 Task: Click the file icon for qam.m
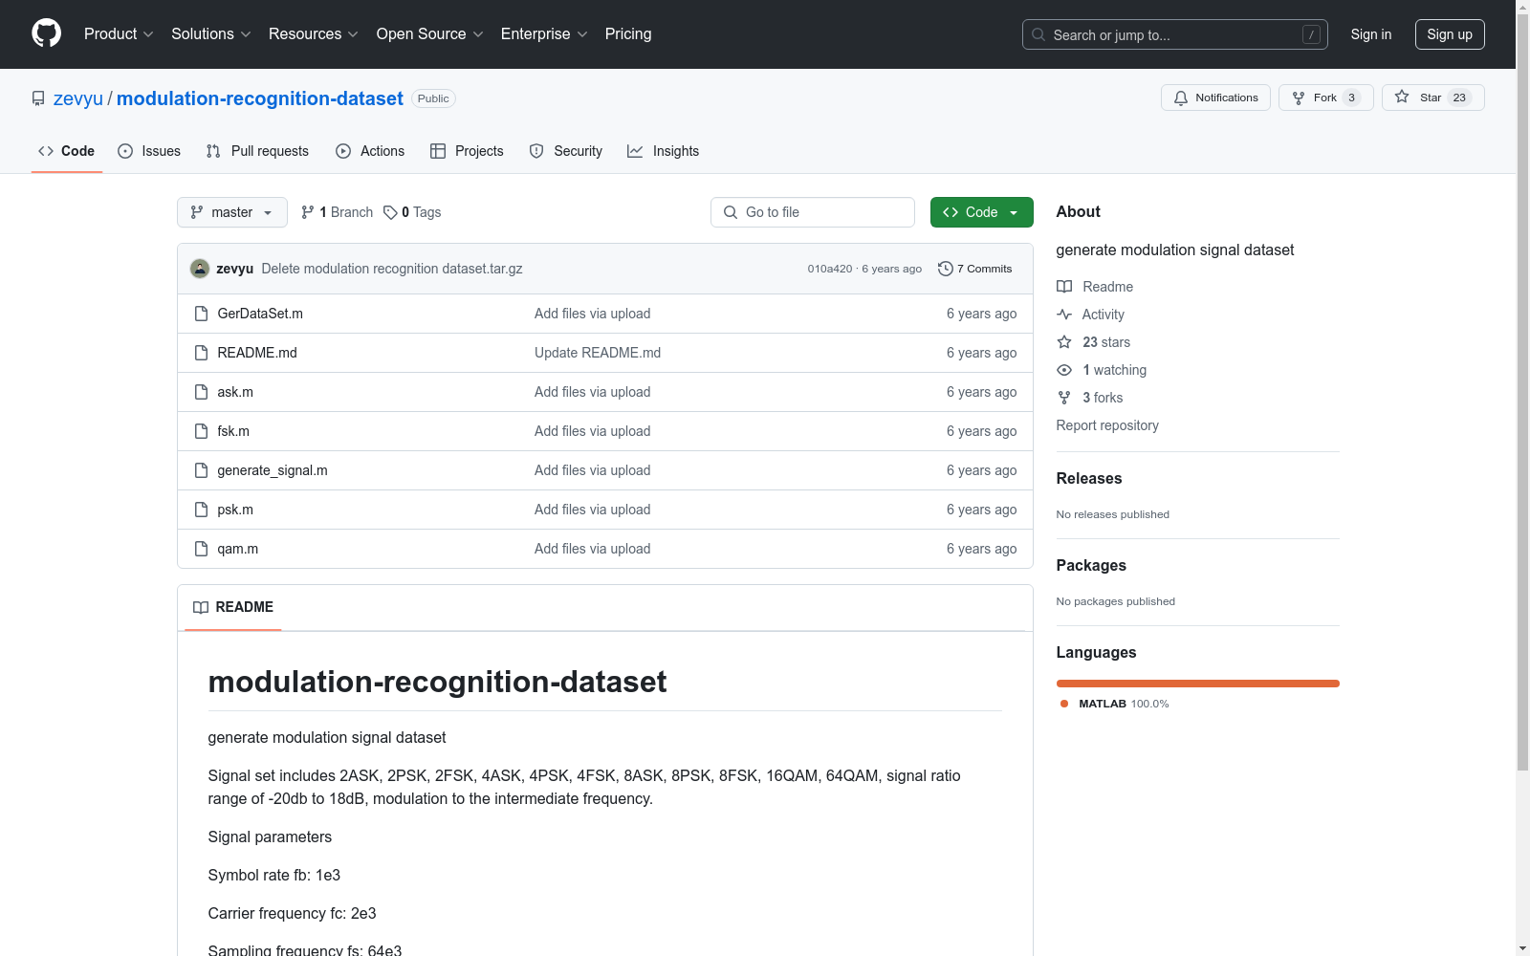[201, 549]
